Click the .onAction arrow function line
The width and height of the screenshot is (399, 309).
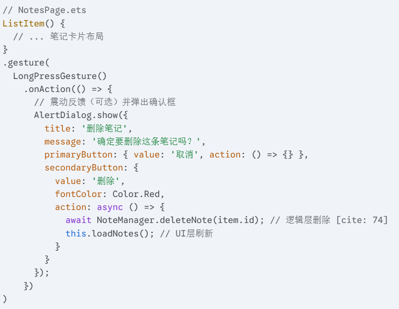click(x=68, y=89)
